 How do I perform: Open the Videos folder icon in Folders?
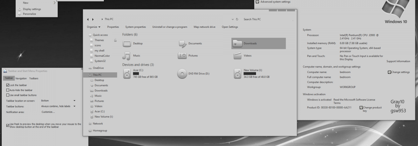(237, 56)
